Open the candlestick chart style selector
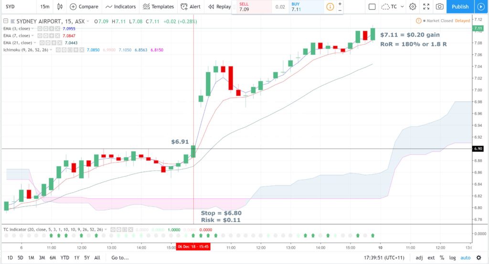The width and height of the screenshot is (489, 264). tap(60, 7)
